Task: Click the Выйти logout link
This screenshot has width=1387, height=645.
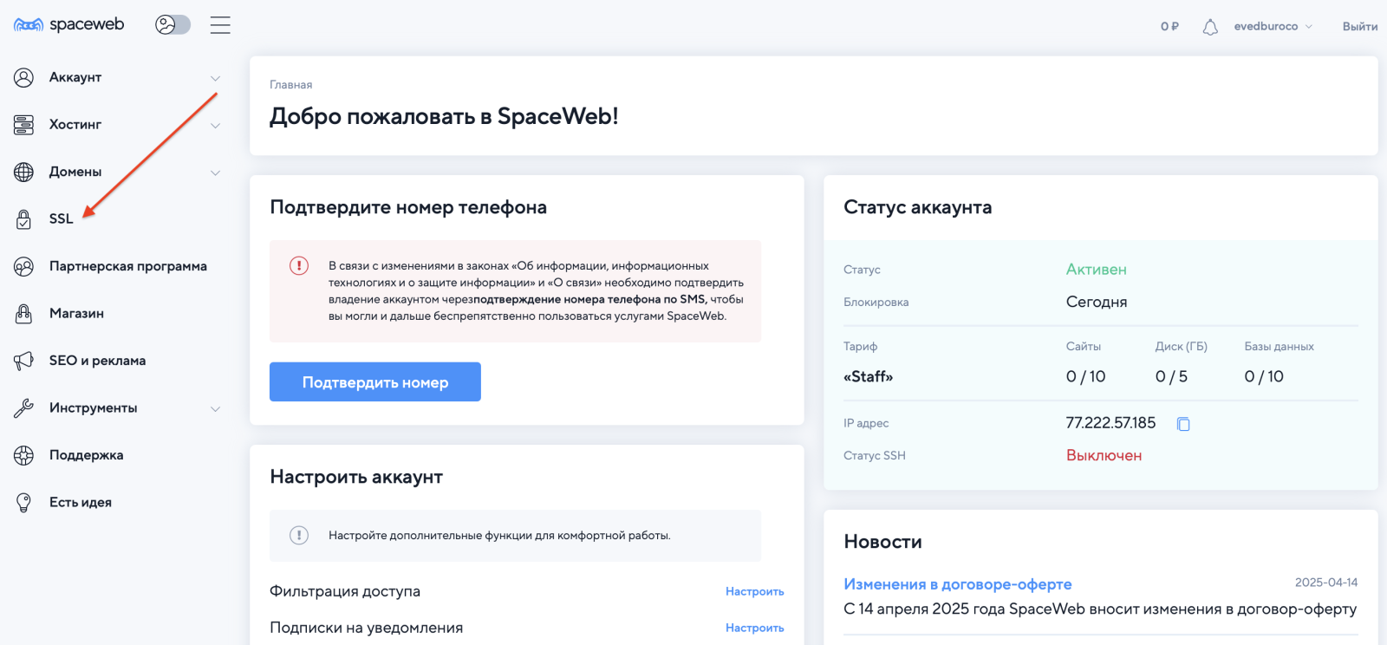Action: click(1360, 26)
